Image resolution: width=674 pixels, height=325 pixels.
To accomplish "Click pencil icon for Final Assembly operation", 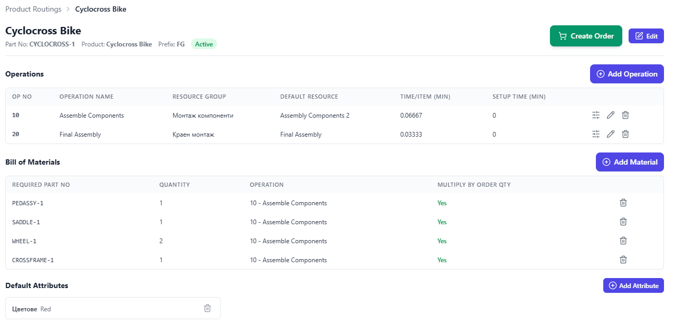I will [x=611, y=134].
